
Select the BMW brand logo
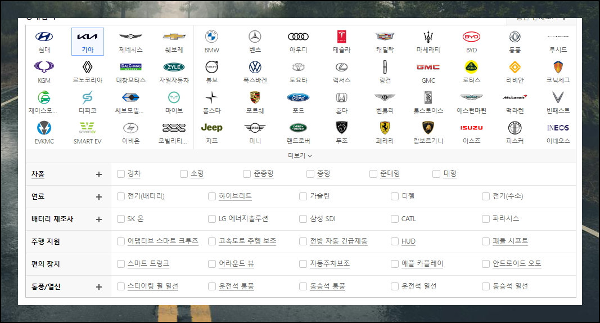[211, 37]
